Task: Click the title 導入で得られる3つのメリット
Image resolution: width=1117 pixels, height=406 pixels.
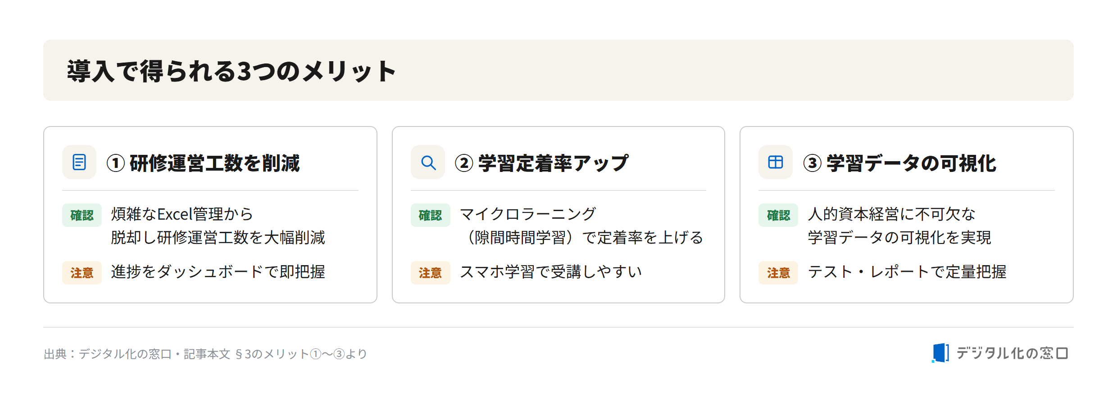Action: click(x=232, y=71)
